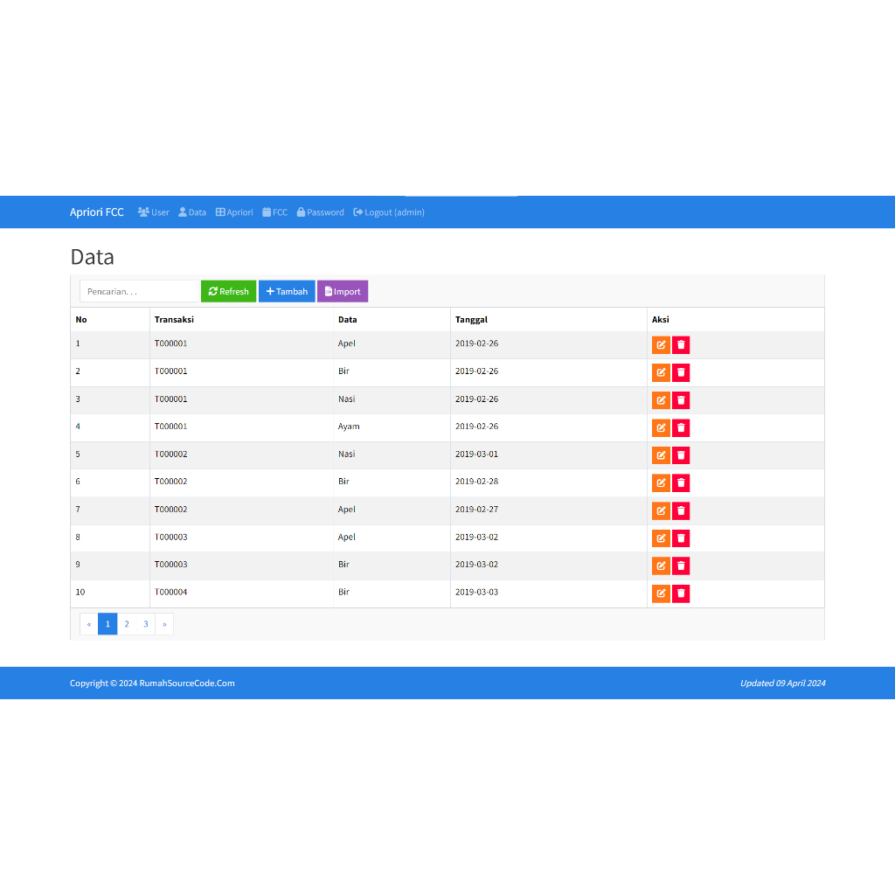The image size is (895, 895).
Task: Edit row 3 Nasi entry
Action: (x=661, y=400)
